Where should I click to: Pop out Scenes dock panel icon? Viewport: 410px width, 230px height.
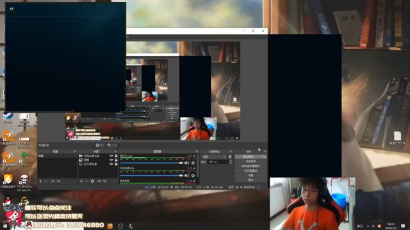click(x=74, y=151)
